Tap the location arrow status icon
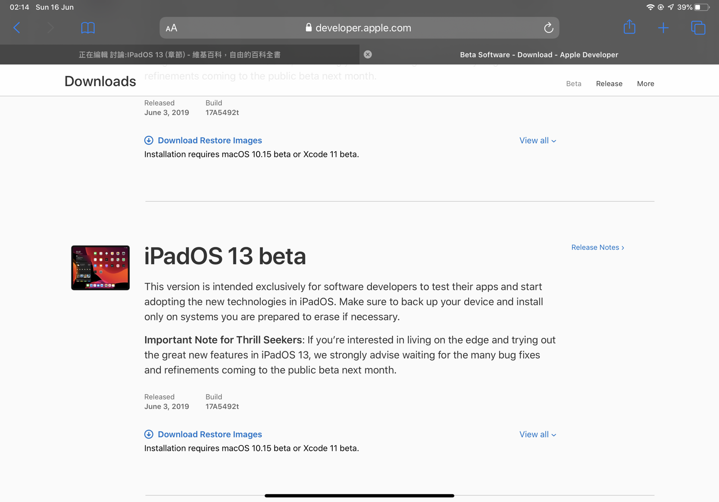The image size is (719, 502). [x=671, y=7]
